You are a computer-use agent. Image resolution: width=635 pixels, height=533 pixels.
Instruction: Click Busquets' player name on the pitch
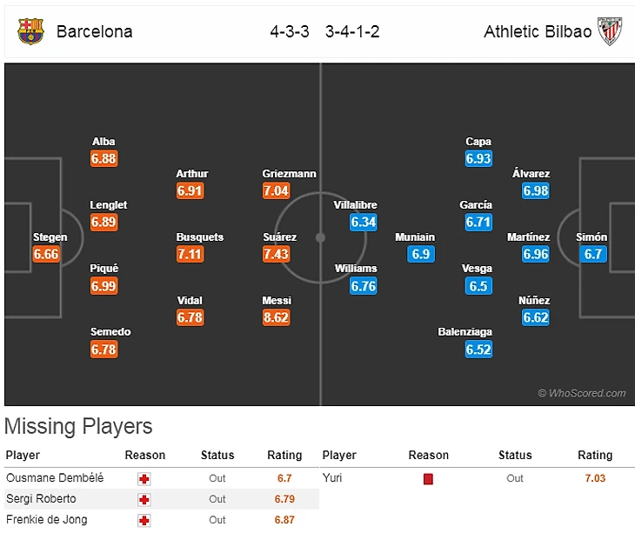tap(199, 237)
